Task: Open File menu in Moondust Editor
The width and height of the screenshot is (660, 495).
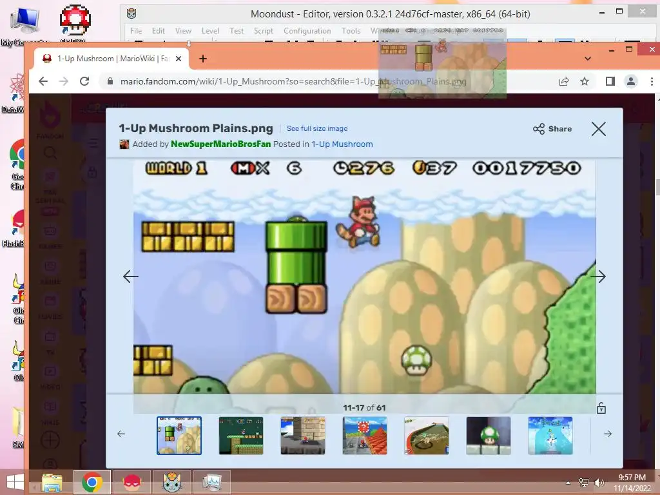Action: pos(136,31)
